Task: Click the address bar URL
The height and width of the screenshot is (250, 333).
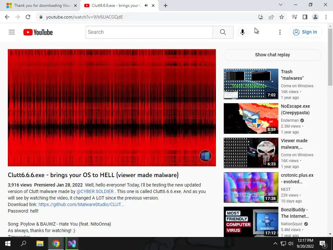Action: [x=85, y=17]
